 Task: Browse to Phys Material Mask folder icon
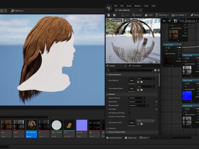coord(142,90)
